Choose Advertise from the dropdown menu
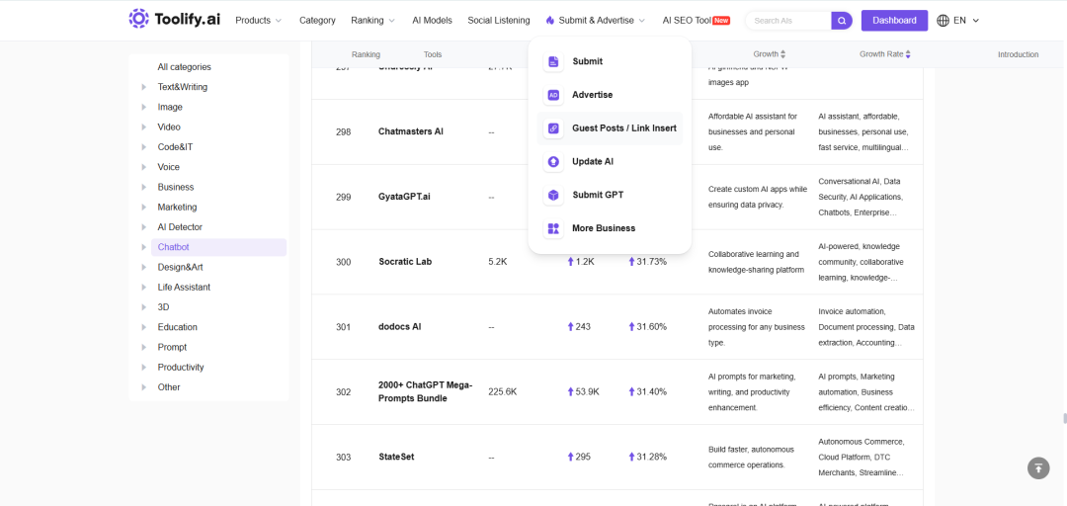 tap(610, 95)
